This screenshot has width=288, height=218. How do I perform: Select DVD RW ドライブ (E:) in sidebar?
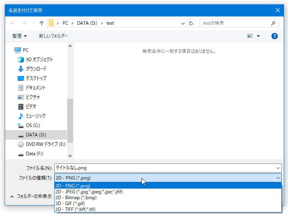pyautogui.click(x=42, y=144)
